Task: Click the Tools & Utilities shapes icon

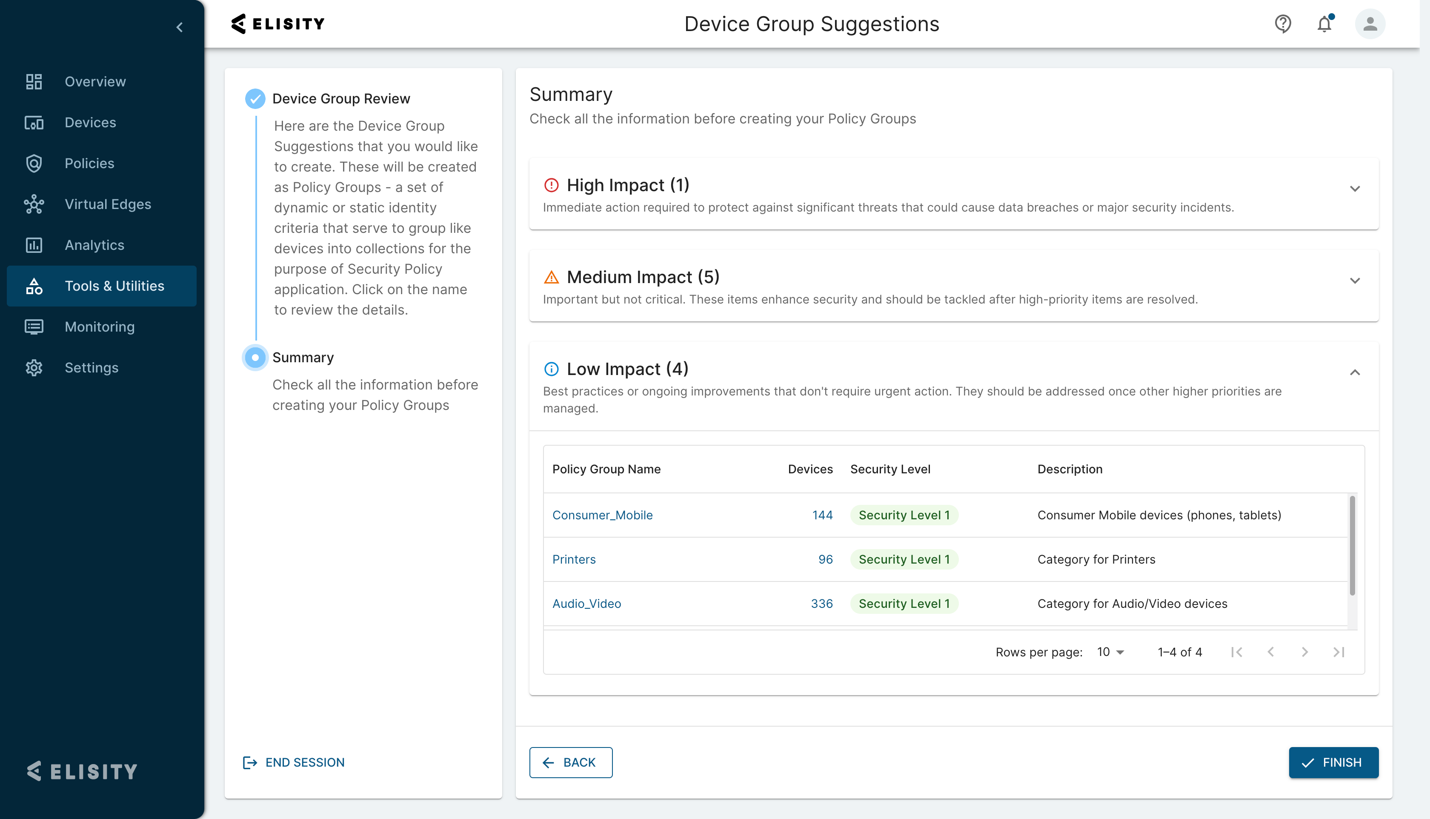Action: (34, 286)
